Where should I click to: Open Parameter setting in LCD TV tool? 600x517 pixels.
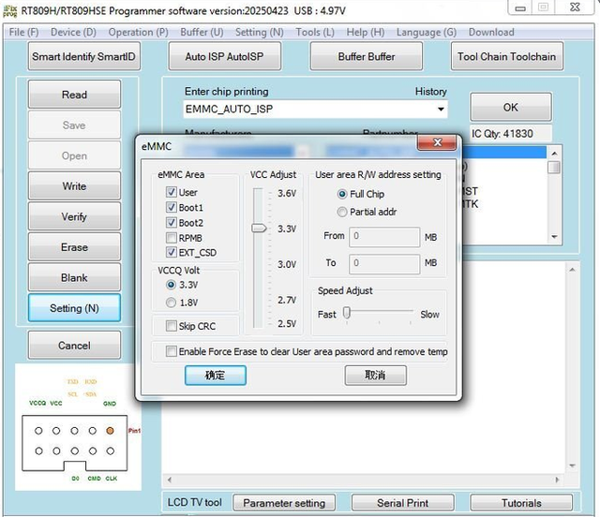tap(284, 503)
